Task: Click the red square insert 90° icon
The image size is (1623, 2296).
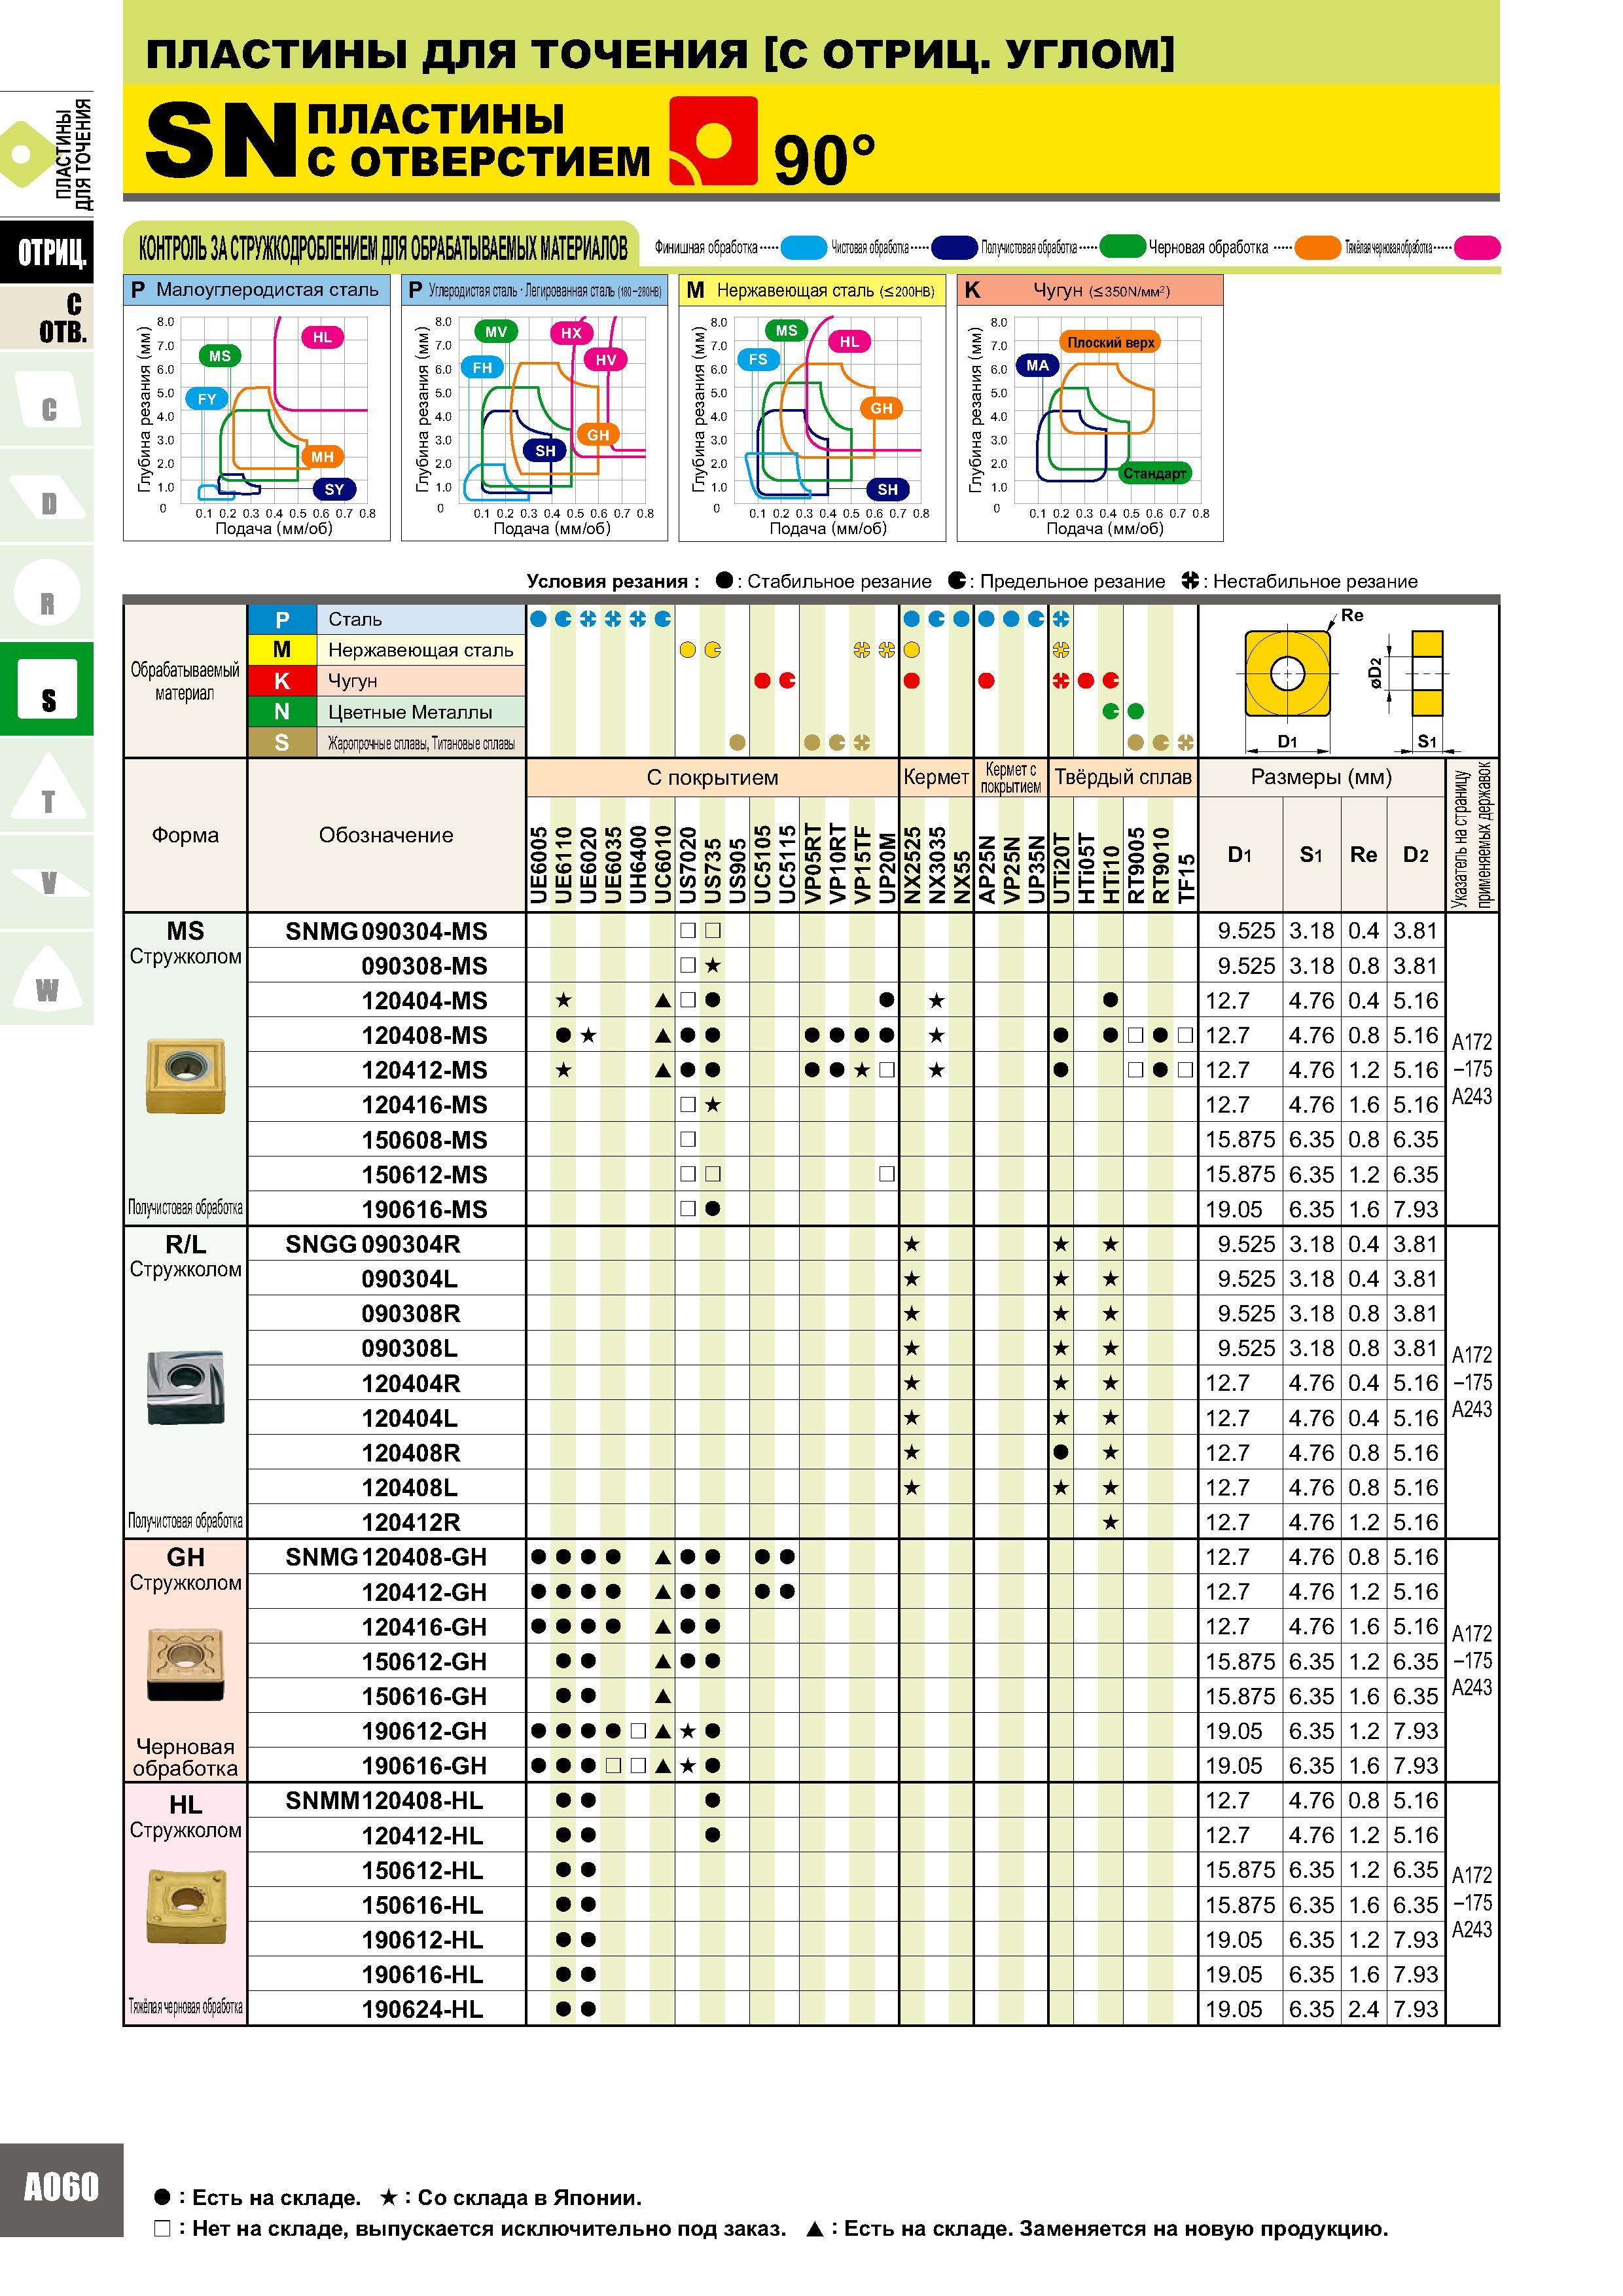Action: click(713, 141)
